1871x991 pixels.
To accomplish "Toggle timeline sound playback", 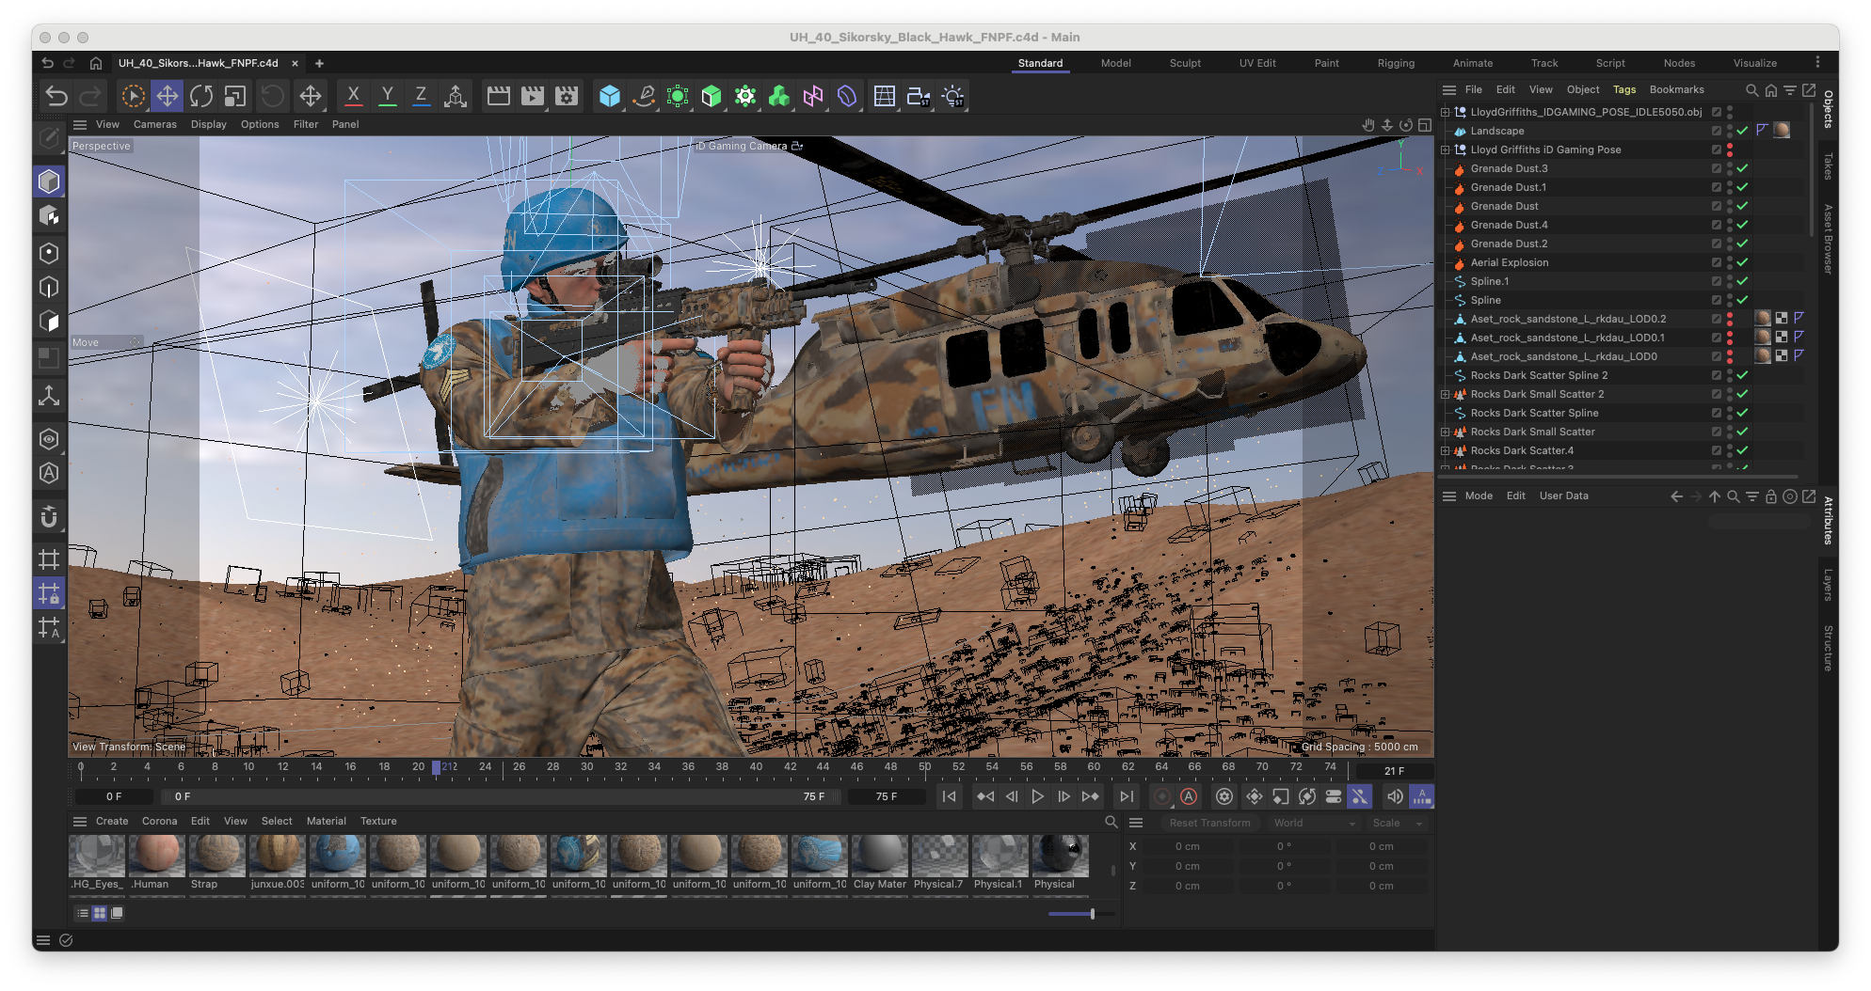I will (x=1395, y=796).
